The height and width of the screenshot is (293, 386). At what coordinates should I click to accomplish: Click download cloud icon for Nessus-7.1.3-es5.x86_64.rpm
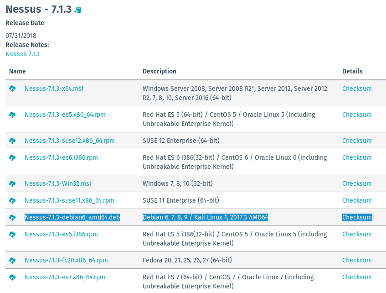tap(12, 115)
